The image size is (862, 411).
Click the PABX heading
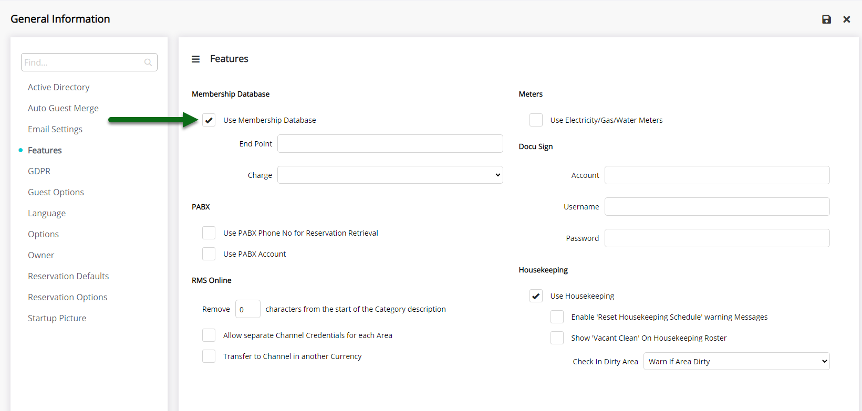coord(201,207)
